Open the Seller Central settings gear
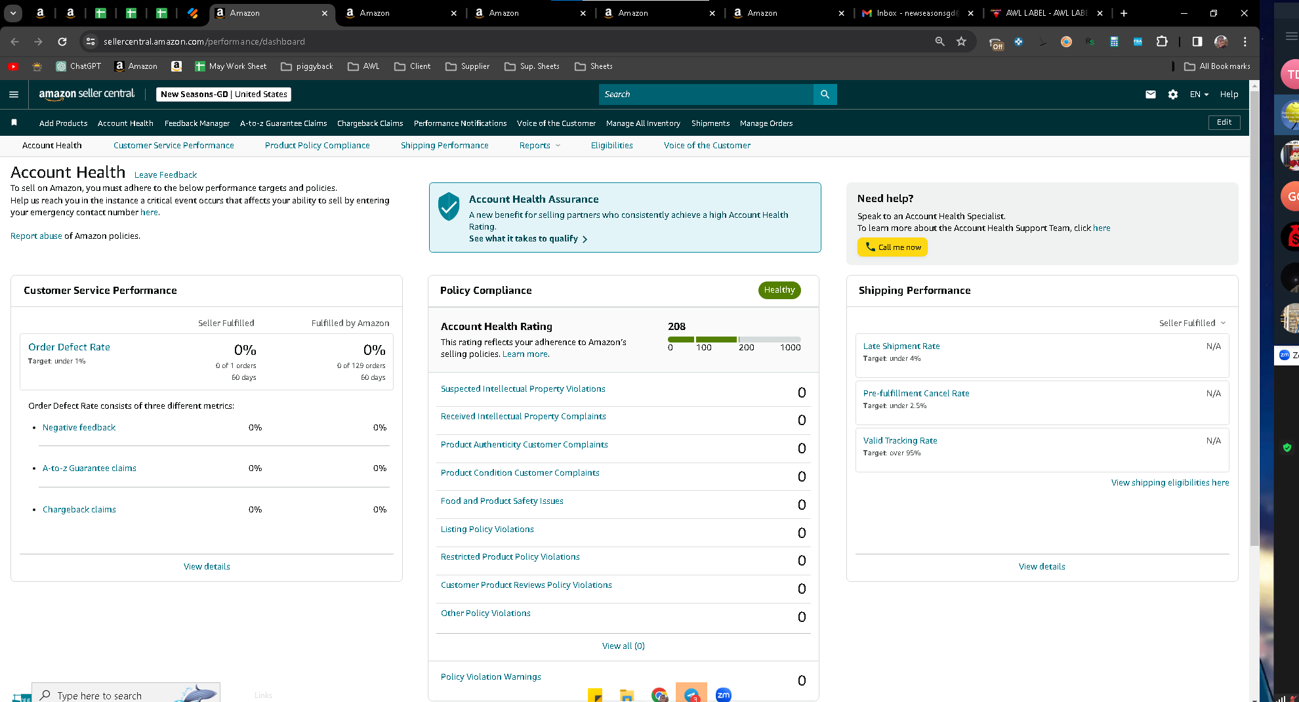The width and height of the screenshot is (1299, 702). [x=1173, y=94]
